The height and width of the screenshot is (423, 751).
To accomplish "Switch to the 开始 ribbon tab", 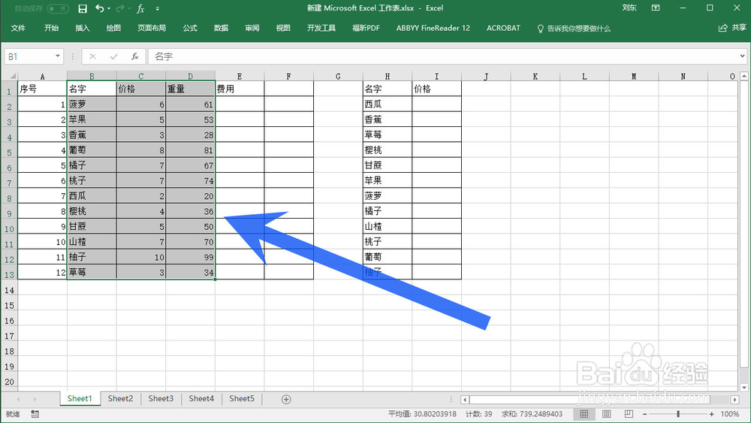I will coord(51,28).
